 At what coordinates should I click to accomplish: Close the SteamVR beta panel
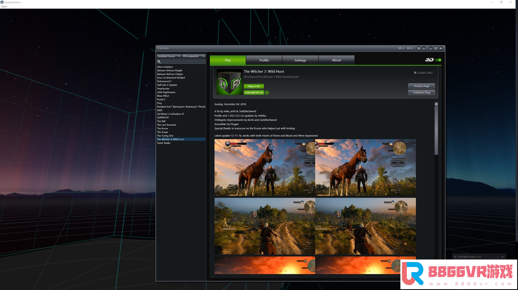[502, 257]
